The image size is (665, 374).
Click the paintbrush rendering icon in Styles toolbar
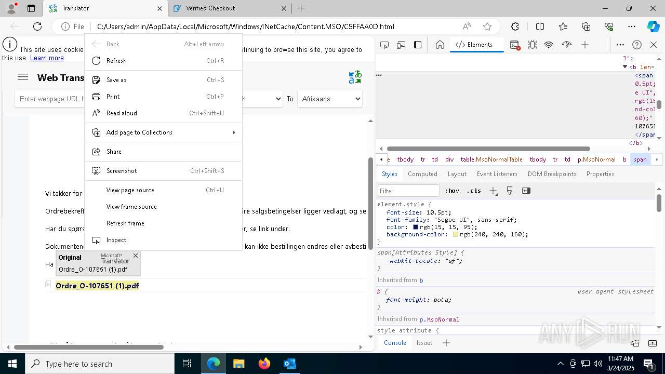click(510, 191)
